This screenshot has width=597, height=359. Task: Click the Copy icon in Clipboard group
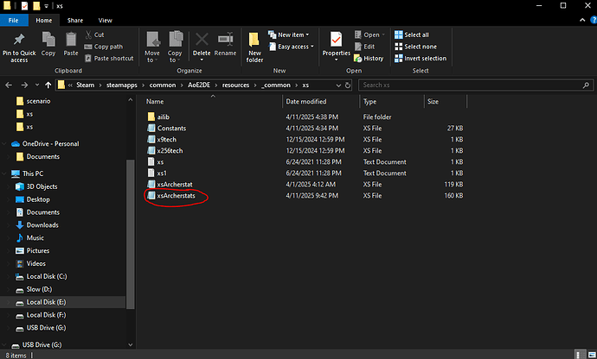tap(48, 40)
